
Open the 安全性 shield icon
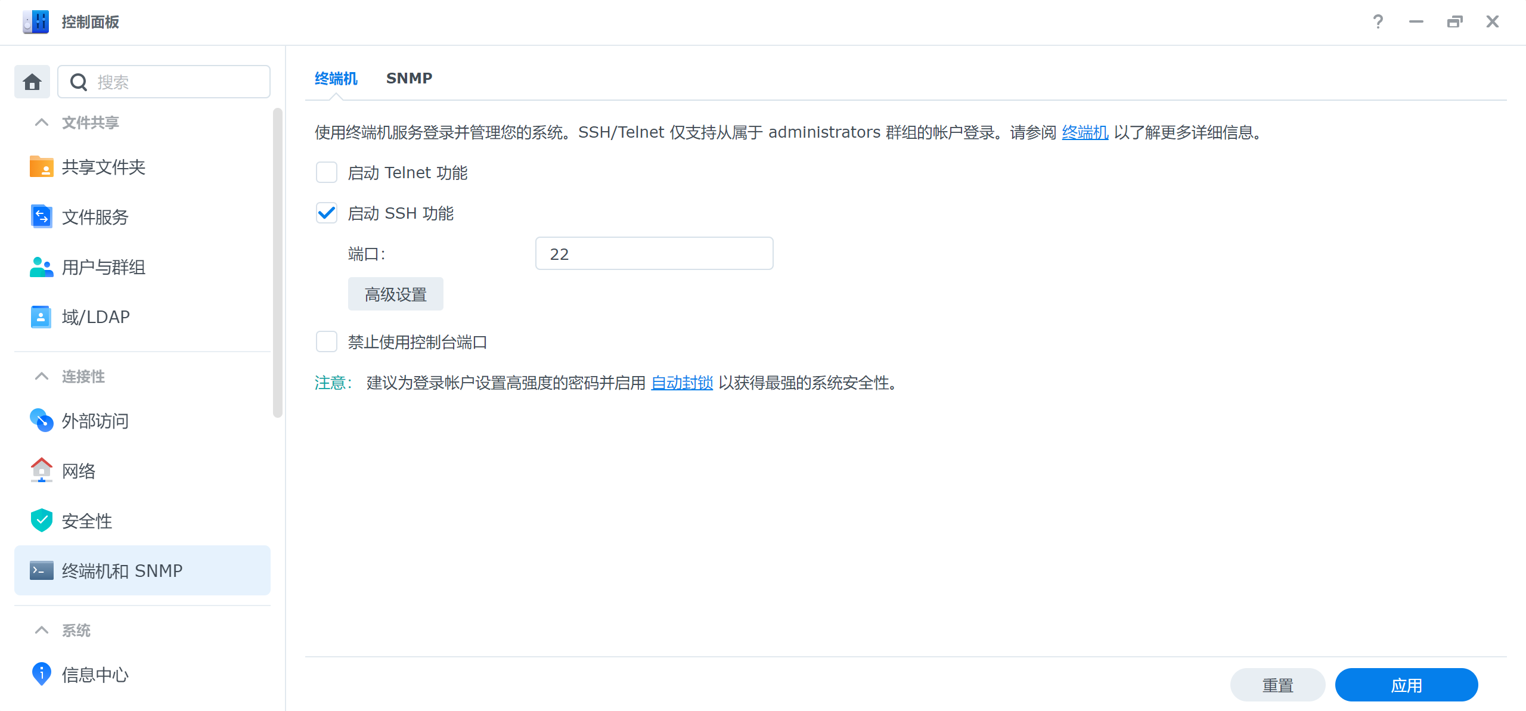pos(41,520)
